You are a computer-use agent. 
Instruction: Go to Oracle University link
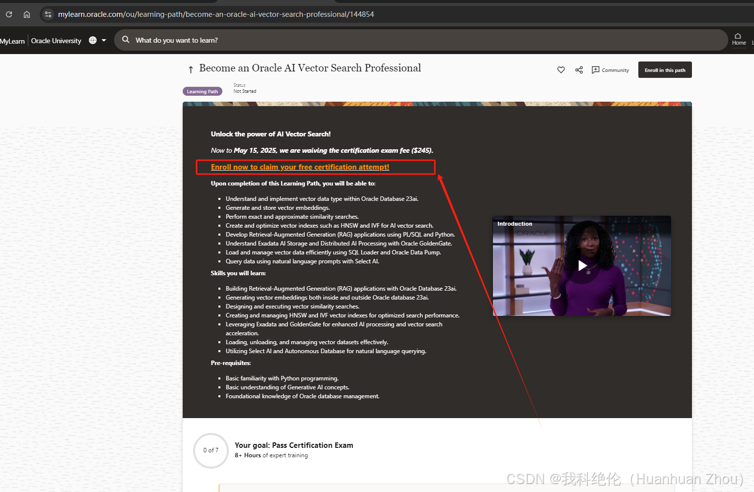56,41
